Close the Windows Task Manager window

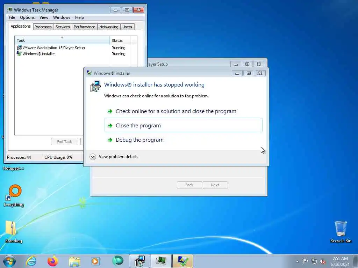click(x=138, y=10)
